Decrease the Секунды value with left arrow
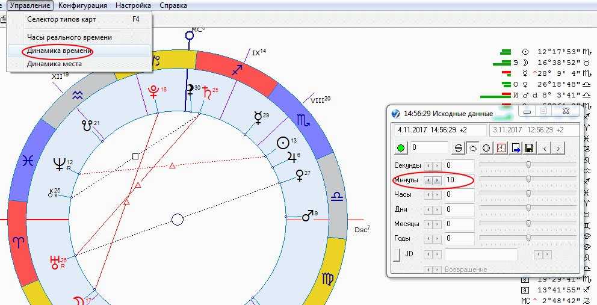 pos(428,166)
